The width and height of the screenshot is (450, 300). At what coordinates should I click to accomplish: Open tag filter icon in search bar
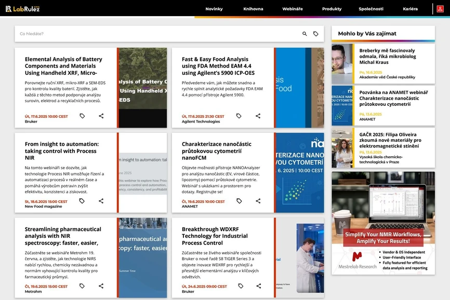point(316,34)
